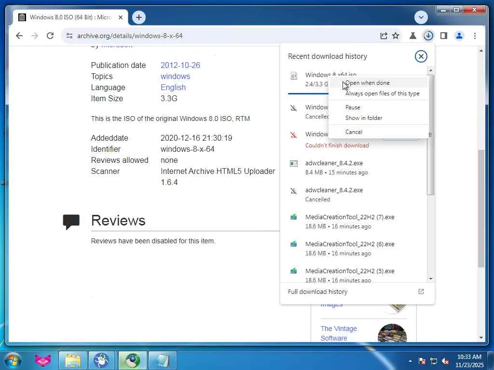Open the English language link
The image size is (494, 370).
click(x=173, y=88)
